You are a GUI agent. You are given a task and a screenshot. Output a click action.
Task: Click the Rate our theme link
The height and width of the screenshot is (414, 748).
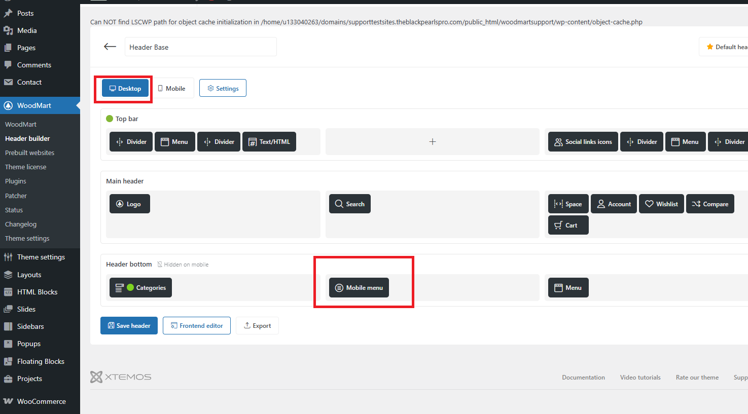pyautogui.click(x=697, y=378)
